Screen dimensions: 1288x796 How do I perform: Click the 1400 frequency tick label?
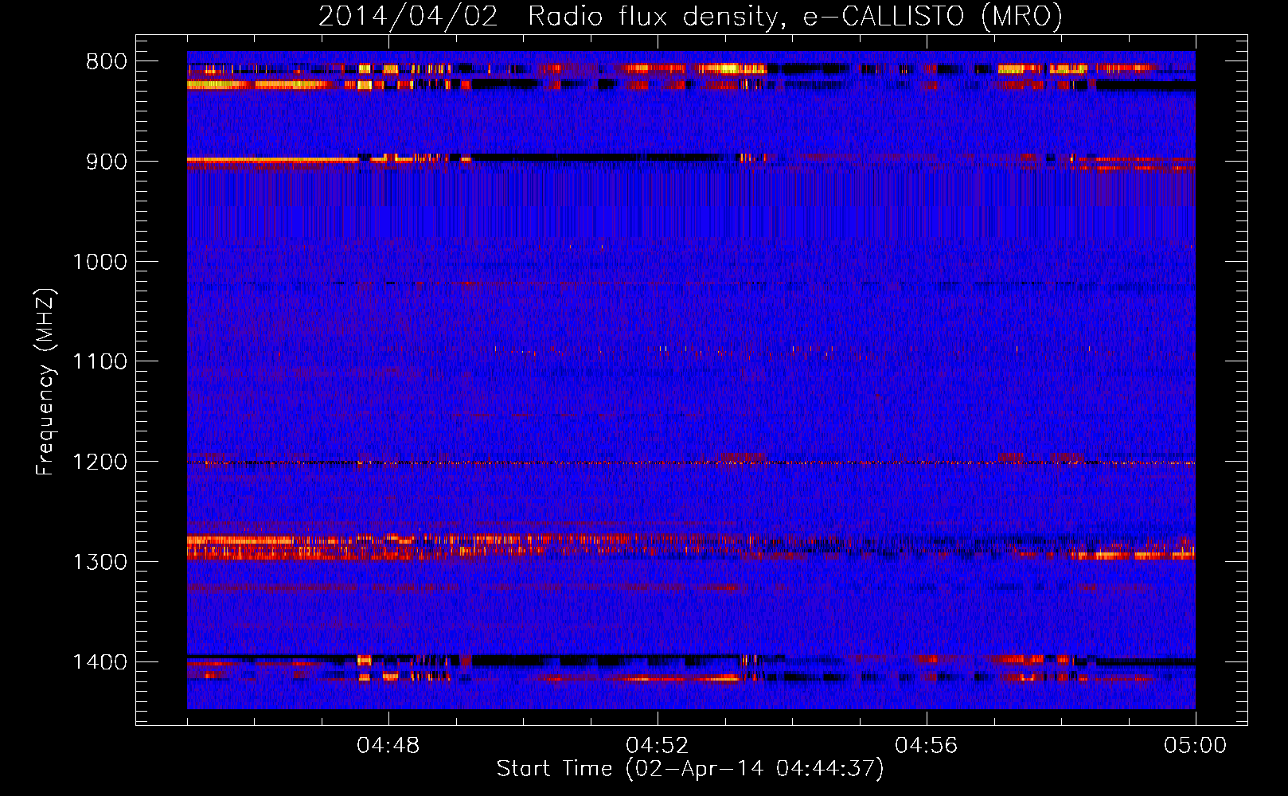point(100,662)
